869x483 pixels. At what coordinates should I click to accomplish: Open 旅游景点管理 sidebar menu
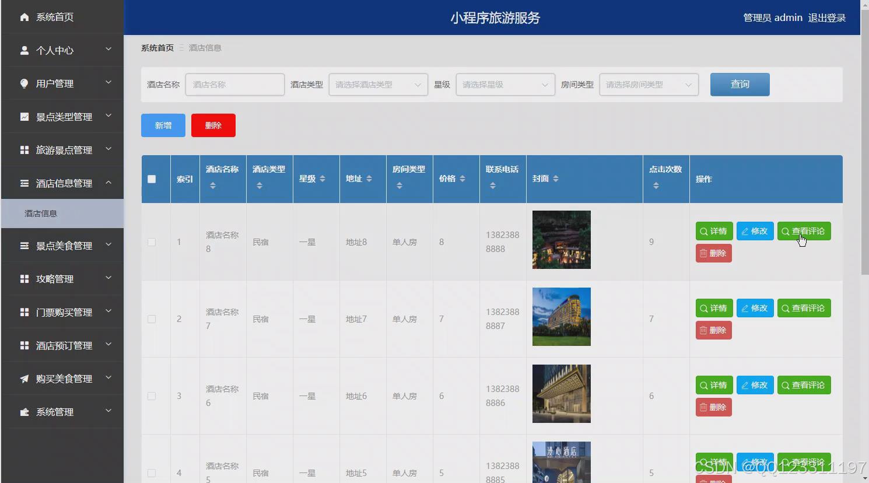(x=62, y=150)
